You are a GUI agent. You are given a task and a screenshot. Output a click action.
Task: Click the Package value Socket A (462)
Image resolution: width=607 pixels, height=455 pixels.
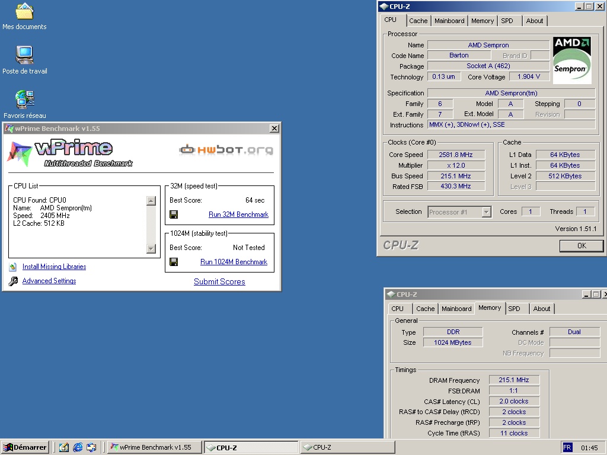488,66
